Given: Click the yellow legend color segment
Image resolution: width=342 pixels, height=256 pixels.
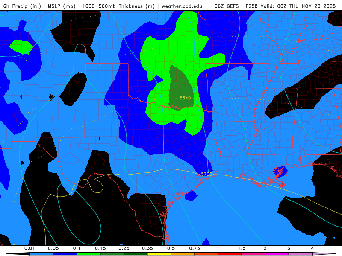Looking at the screenshot, I should tap(159, 254).
